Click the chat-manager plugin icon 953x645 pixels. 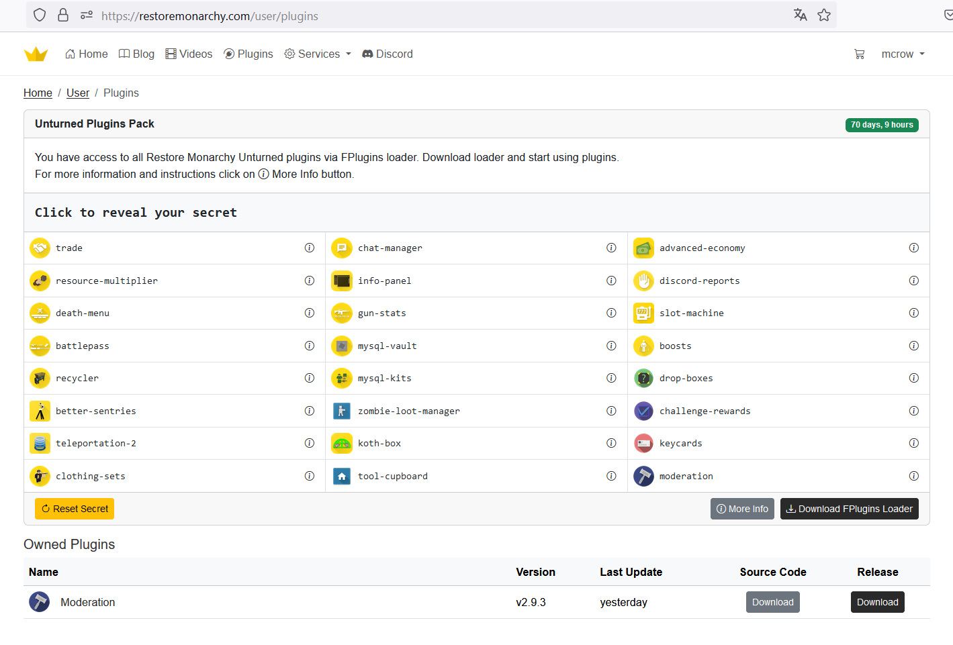(341, 248)
